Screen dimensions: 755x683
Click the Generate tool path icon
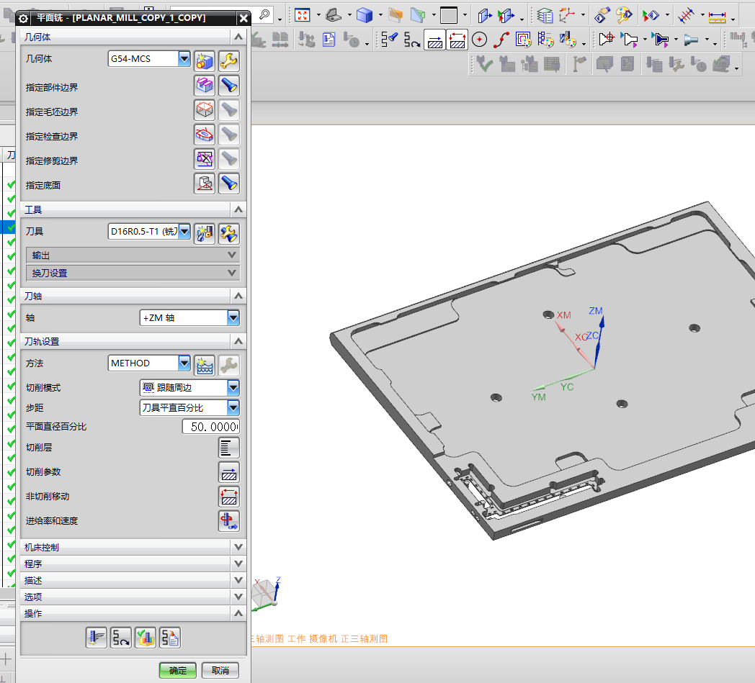[96, 637]
